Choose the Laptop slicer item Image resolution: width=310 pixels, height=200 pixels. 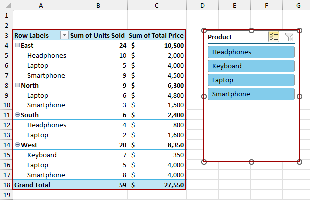coord(251,80)
